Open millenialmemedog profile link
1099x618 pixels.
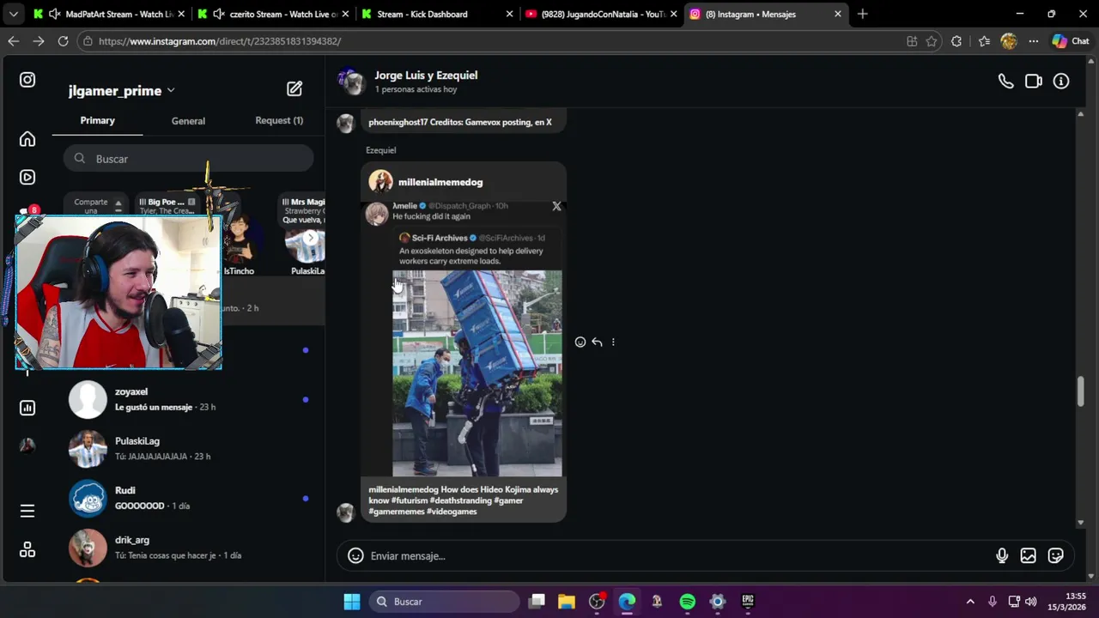coord(440,182)
